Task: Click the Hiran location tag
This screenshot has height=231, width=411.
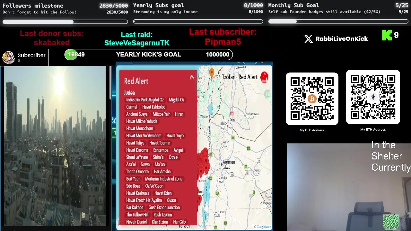Action: [179, 114]
